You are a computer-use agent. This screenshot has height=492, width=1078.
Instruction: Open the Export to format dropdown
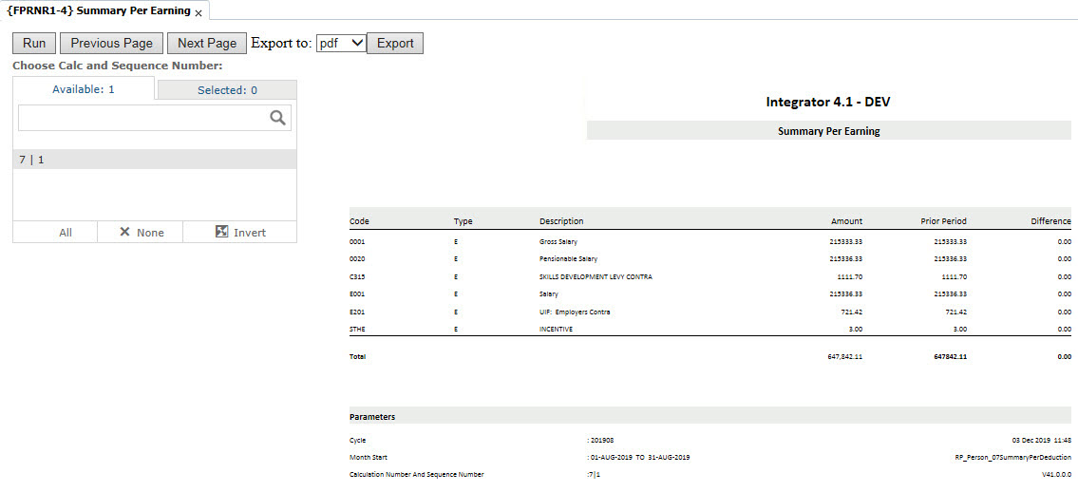click(x=341, y=43)
